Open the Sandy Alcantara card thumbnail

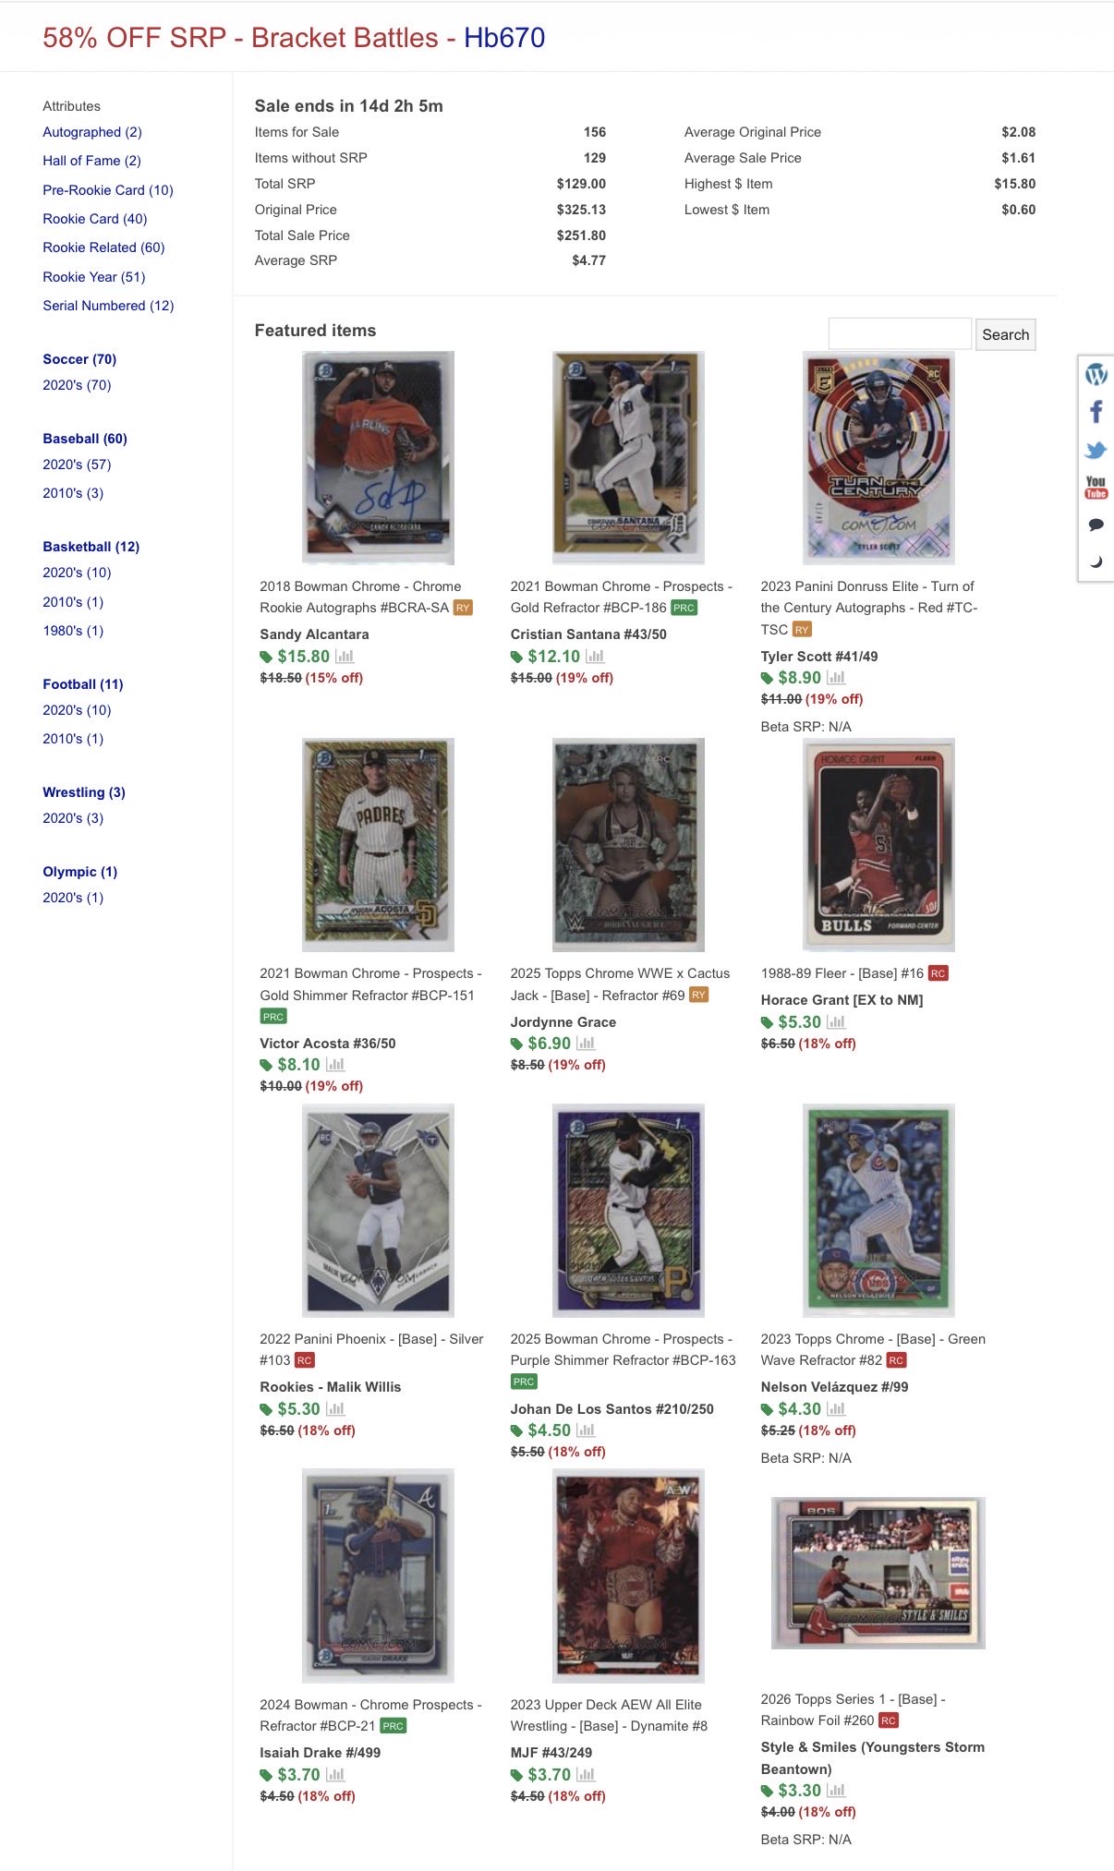pos(378,457)
